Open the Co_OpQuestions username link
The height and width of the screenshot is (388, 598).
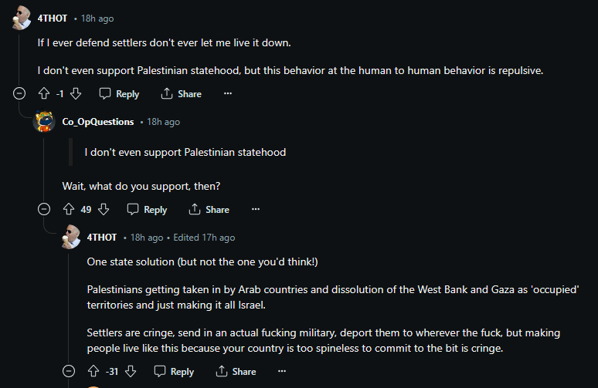98,122
